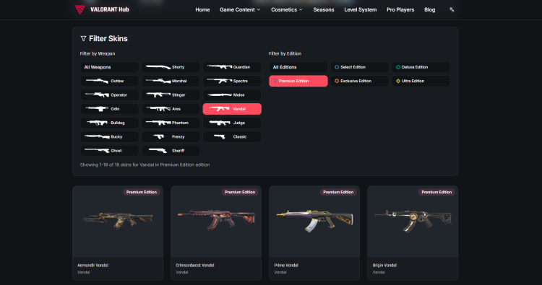Filter skins by Frenzy

(x=171, y=136)
